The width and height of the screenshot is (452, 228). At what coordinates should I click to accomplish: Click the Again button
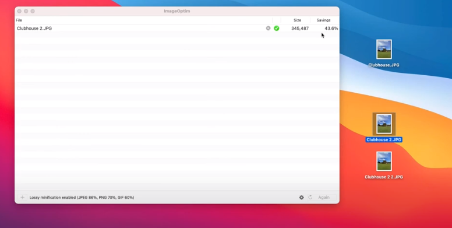click(x=324, y=198)
